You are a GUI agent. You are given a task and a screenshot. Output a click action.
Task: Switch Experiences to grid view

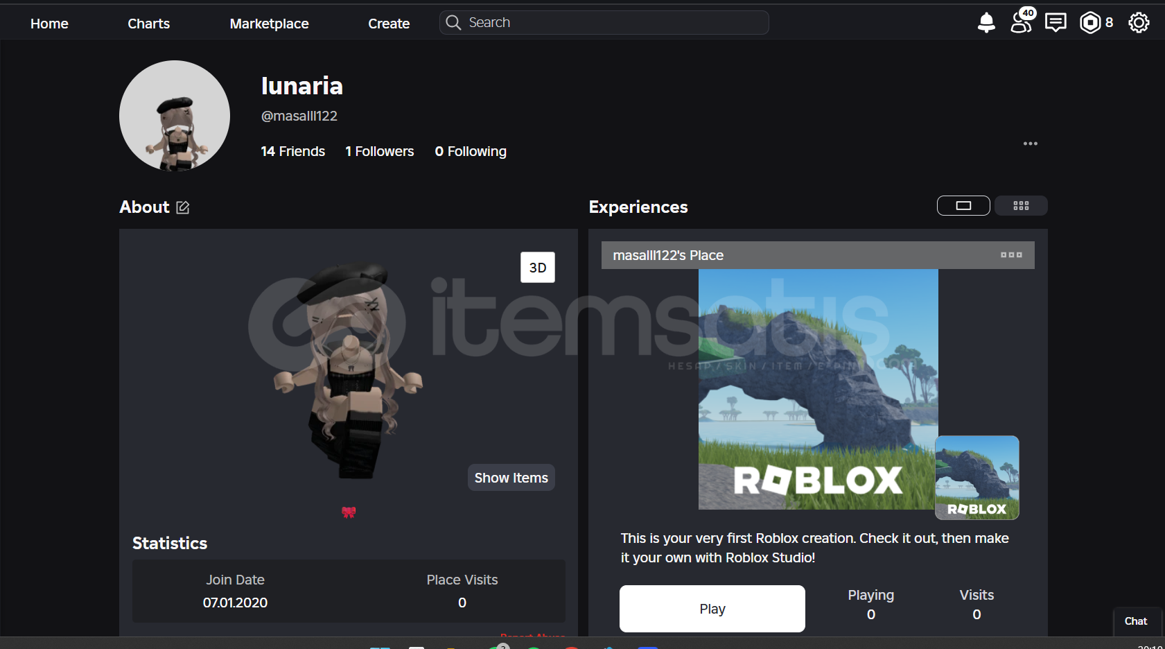pyautogui.click(x=1021, y=205)
